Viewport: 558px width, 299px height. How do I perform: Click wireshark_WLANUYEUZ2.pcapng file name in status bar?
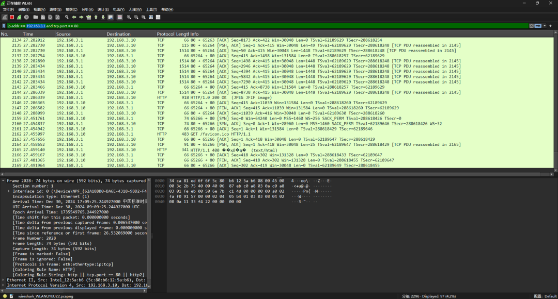point(45,296)
